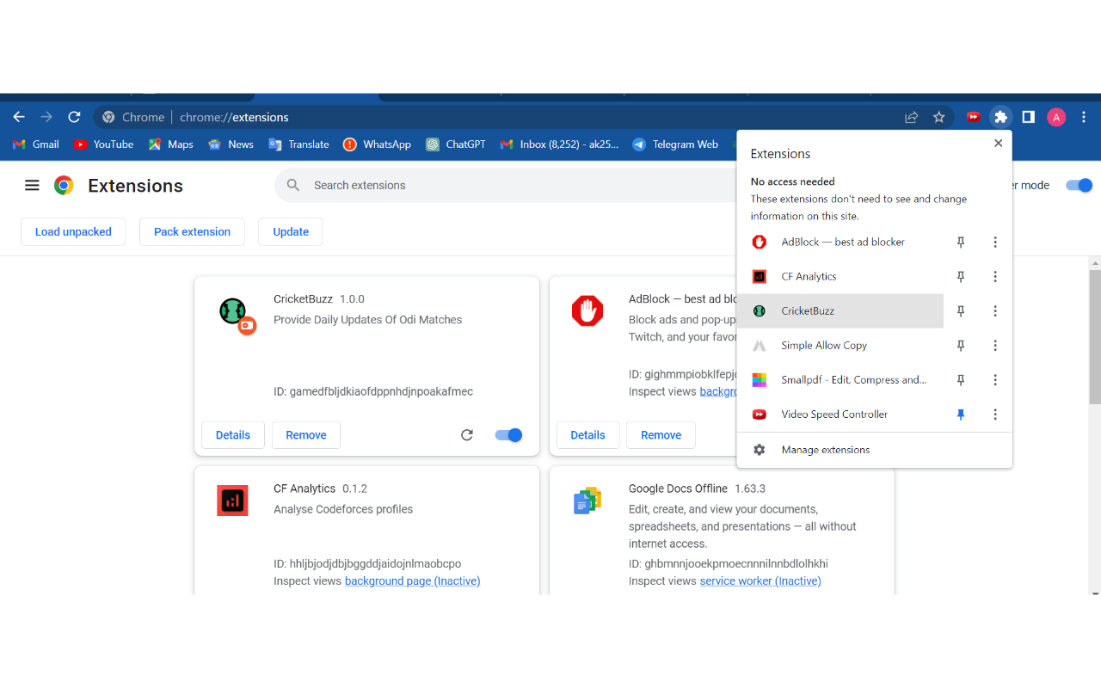
Task: Reload the CricketBuzz extension
Action: (467, 435)
